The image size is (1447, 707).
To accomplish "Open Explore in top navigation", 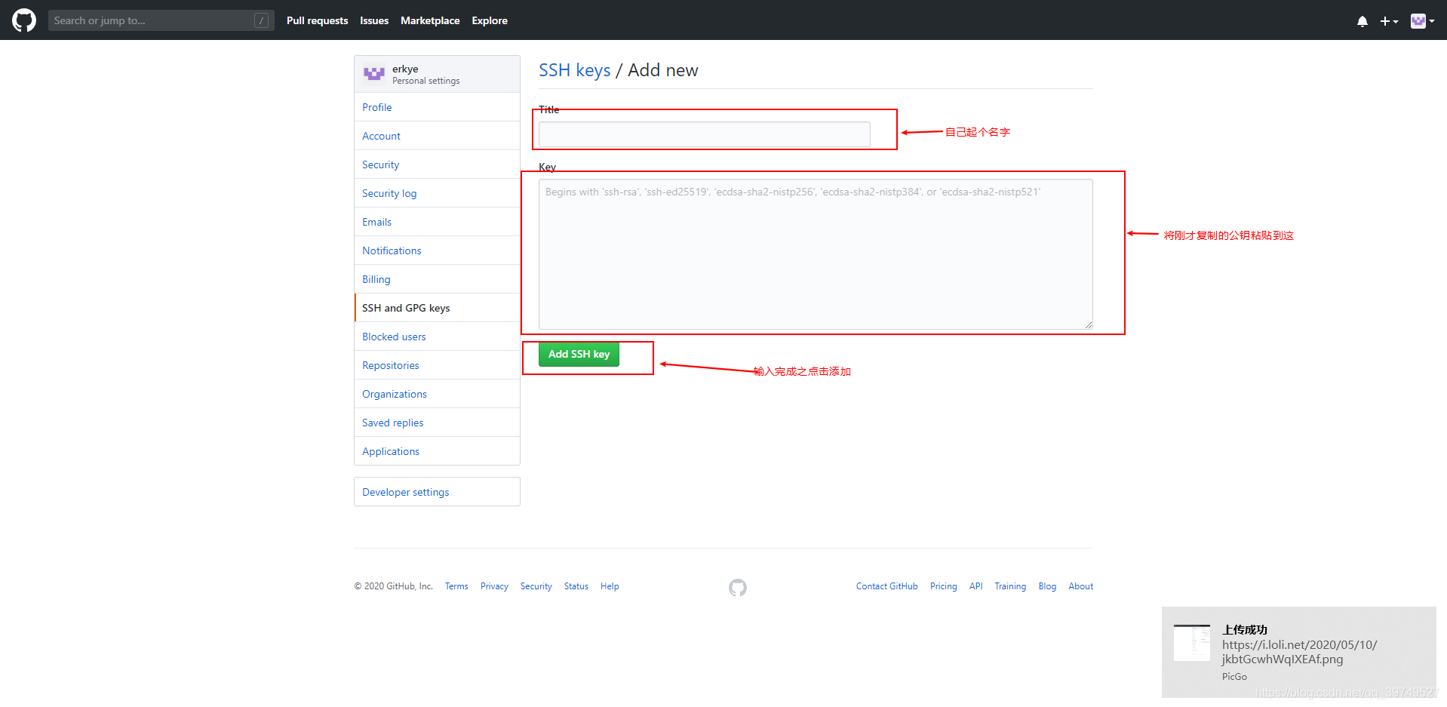I will [x=490, y=20].
